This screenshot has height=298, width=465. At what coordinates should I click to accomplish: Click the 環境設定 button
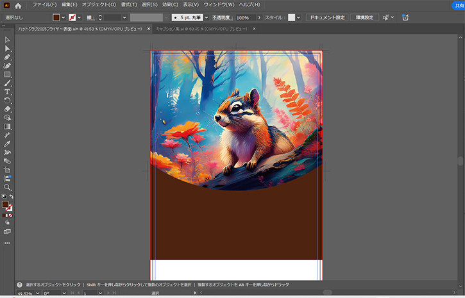[x=364, y=17]
